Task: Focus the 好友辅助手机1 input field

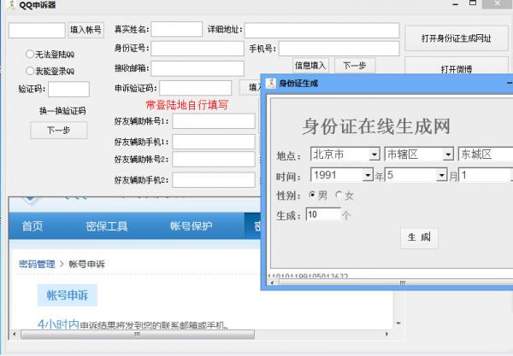Action: coord(214,142)
